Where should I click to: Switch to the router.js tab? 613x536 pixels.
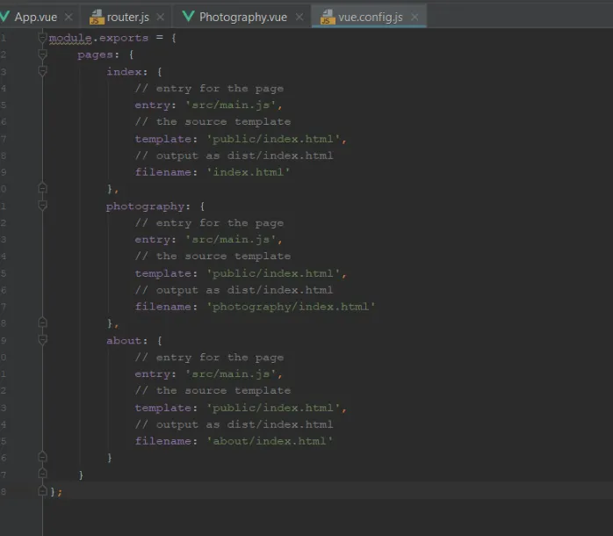tap(128, 17)
